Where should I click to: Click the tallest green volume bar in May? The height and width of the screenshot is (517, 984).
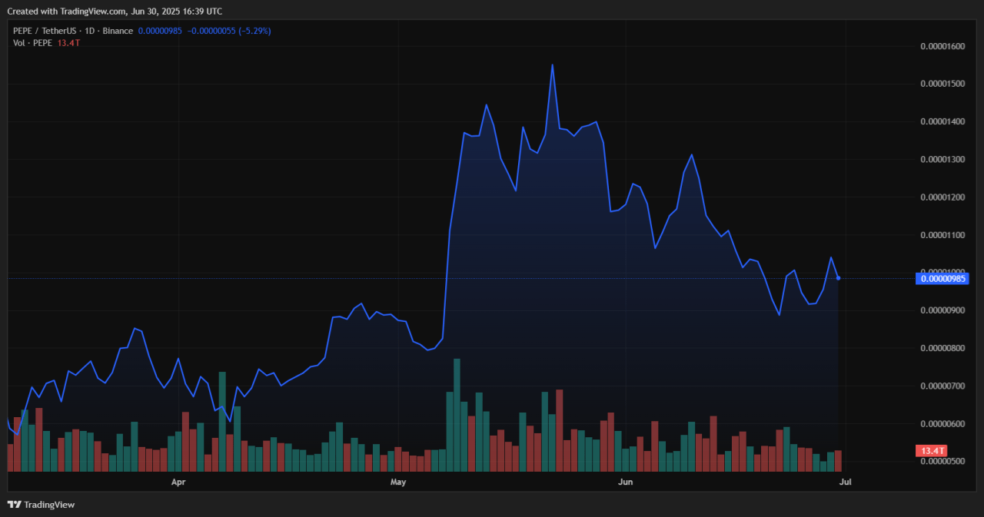pos(457,415)
